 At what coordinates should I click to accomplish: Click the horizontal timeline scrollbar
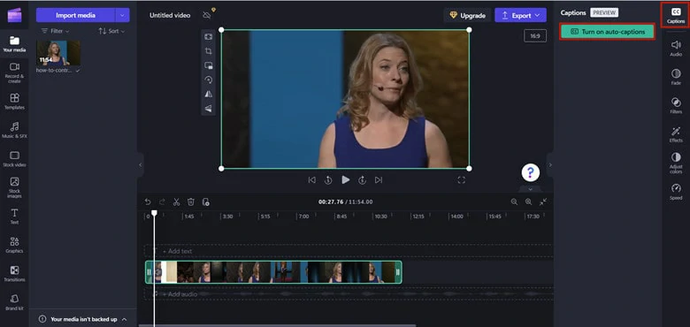277,325
